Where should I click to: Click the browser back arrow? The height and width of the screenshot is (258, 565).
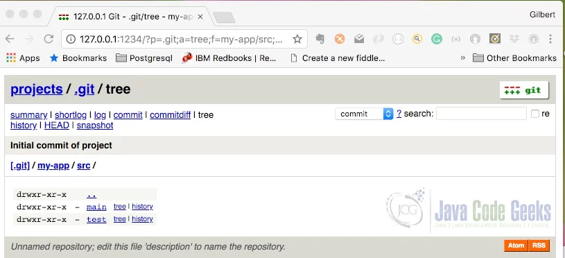click(10, 39)
